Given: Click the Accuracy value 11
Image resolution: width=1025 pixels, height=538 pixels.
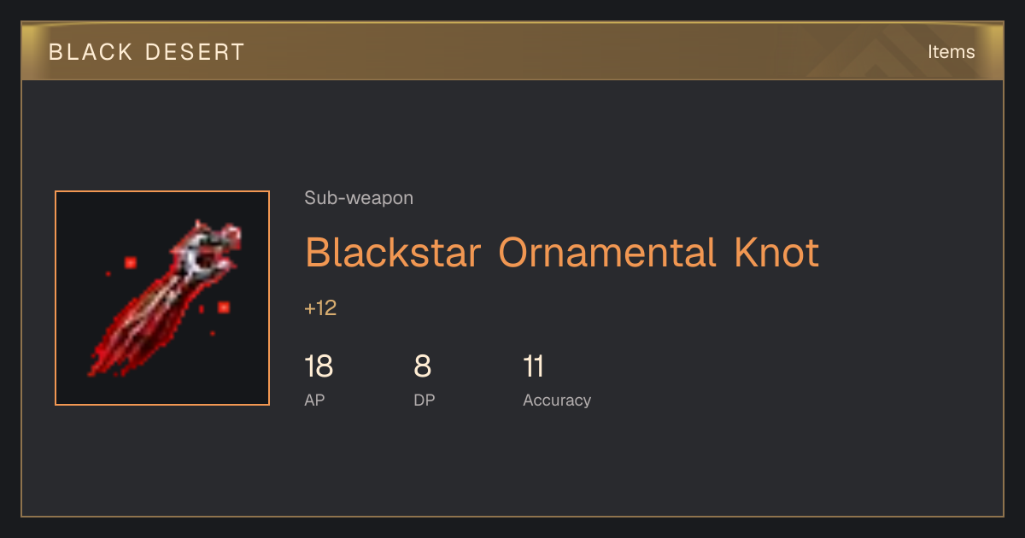Looking at the screenshot, I should pyautogui.click(x=534, y=366).
